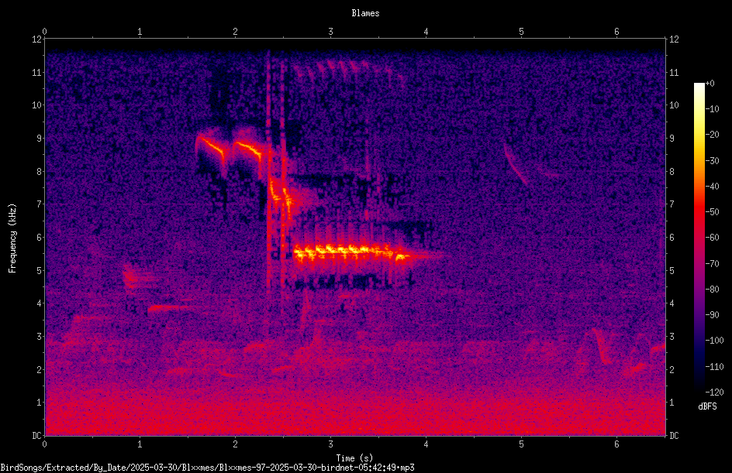
Task: Click the "6" tick on the bottom time axis
Action: tap(616, 444)
